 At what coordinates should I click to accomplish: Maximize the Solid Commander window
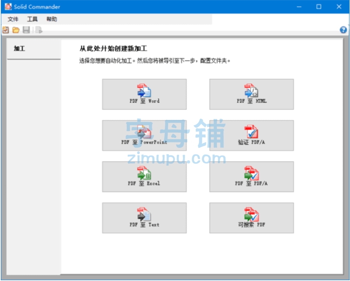tap(319, 7)
